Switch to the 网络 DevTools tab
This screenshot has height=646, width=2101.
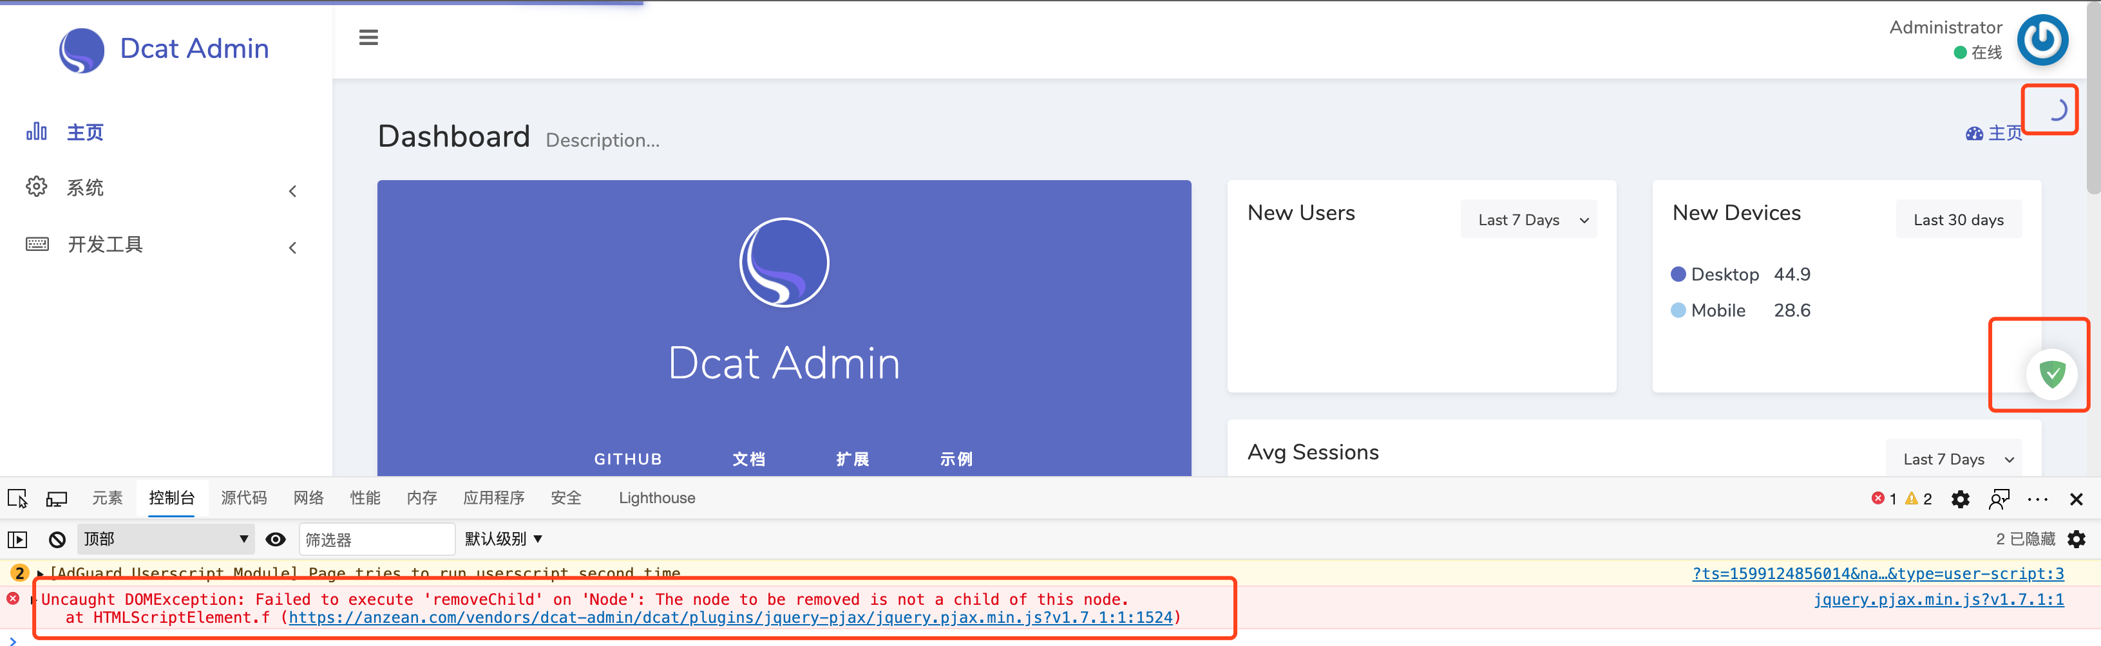tap(309, 498)
